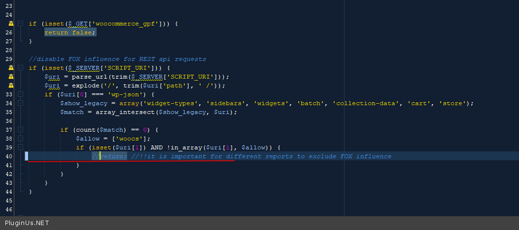Click the PluginUs.NET label in the footer
This screenshot has width=519, height=230.
[27, 223]
